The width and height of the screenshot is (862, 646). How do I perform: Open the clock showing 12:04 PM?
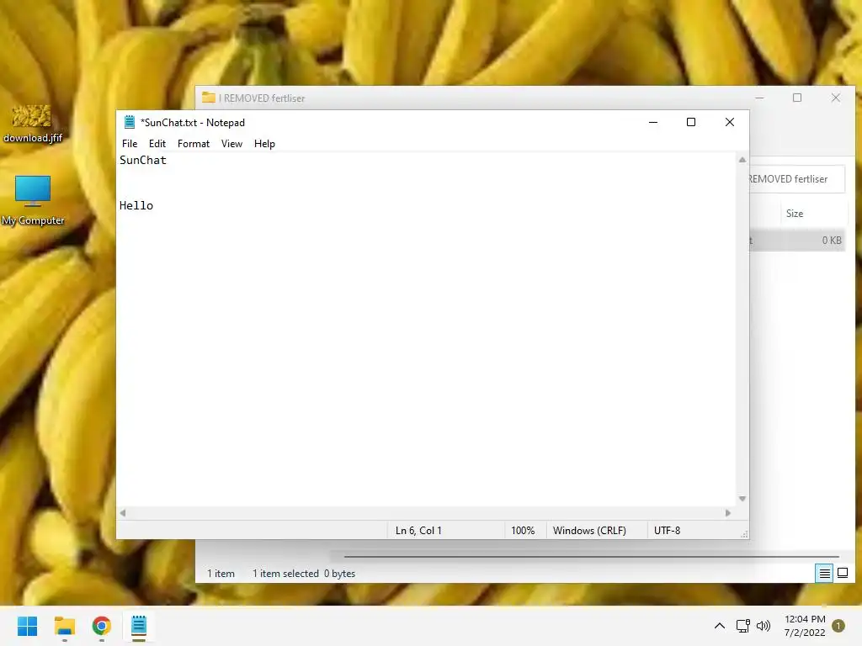[805, 626]
